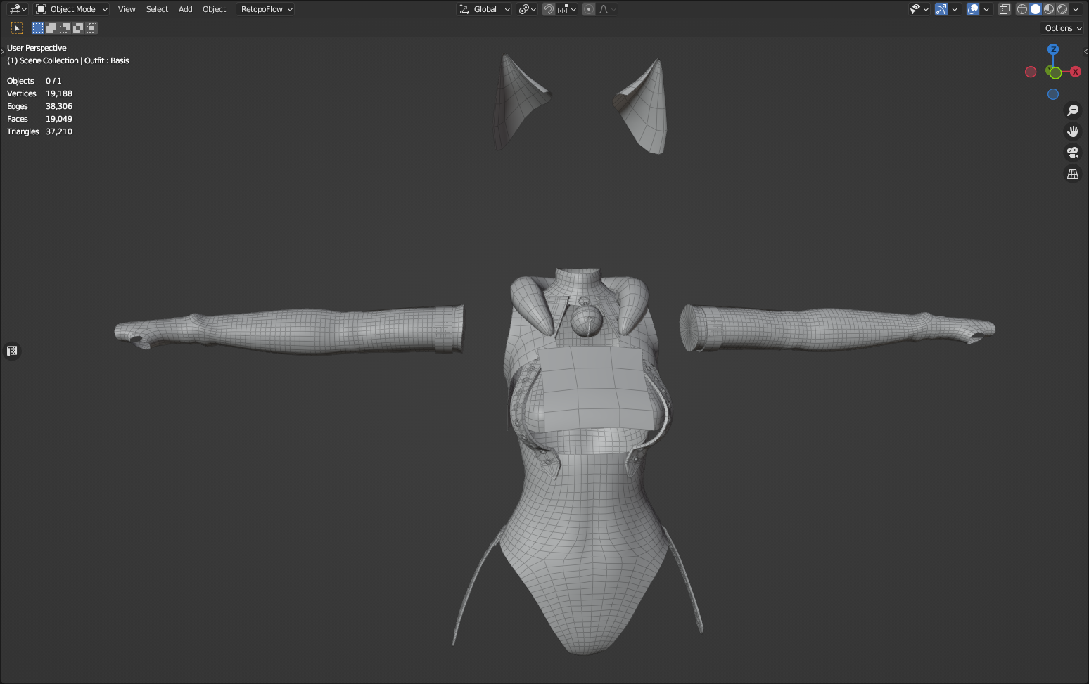Toggle X-ray display mode
Screen dimensions: 1089x684
[1005, 9]
